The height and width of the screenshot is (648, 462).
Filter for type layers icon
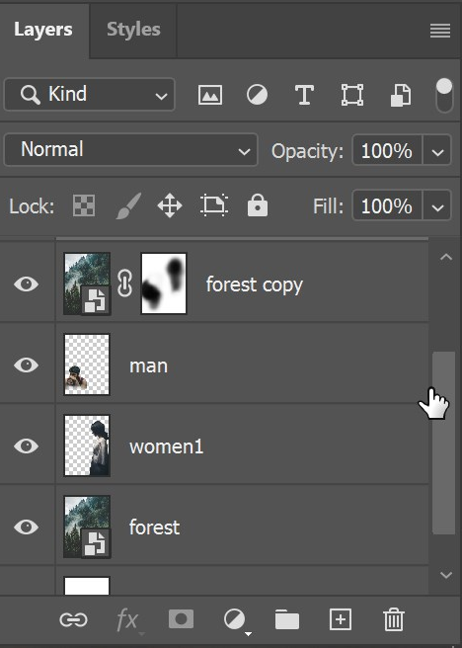tap(304, 95)
